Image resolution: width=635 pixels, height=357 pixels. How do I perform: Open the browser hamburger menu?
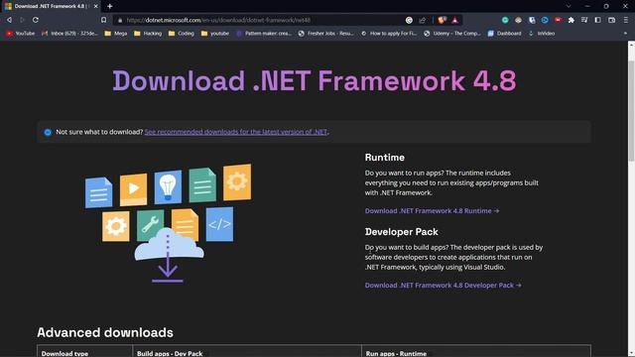click(626, 20)
